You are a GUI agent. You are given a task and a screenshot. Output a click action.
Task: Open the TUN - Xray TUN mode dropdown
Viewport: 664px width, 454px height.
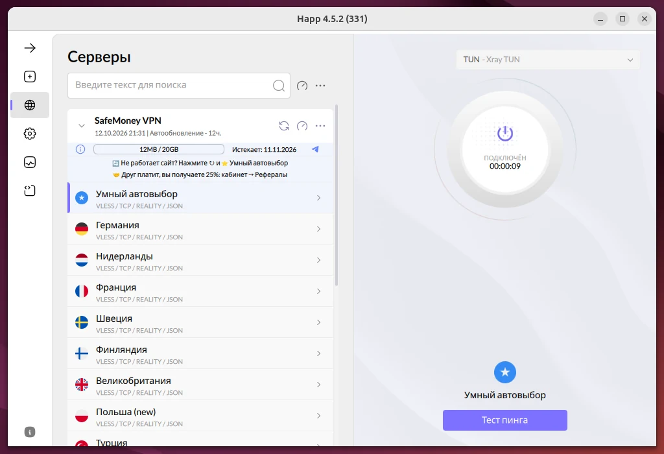click(x=548, y=60)
